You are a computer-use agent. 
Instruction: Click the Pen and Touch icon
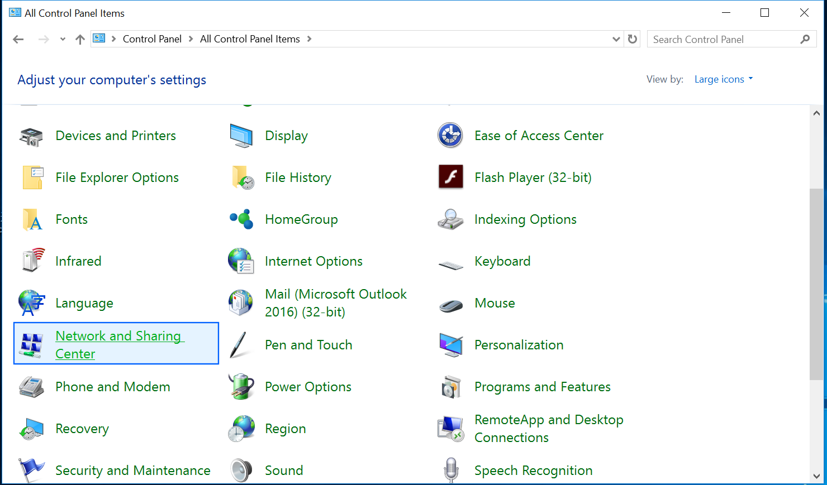coord(239,345)
